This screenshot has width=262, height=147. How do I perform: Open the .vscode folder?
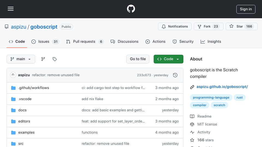25,99
